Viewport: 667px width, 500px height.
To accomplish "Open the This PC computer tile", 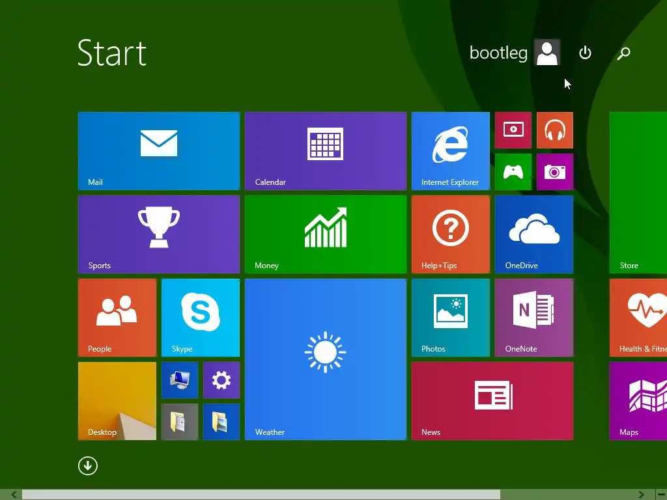I will coord(180,380).
